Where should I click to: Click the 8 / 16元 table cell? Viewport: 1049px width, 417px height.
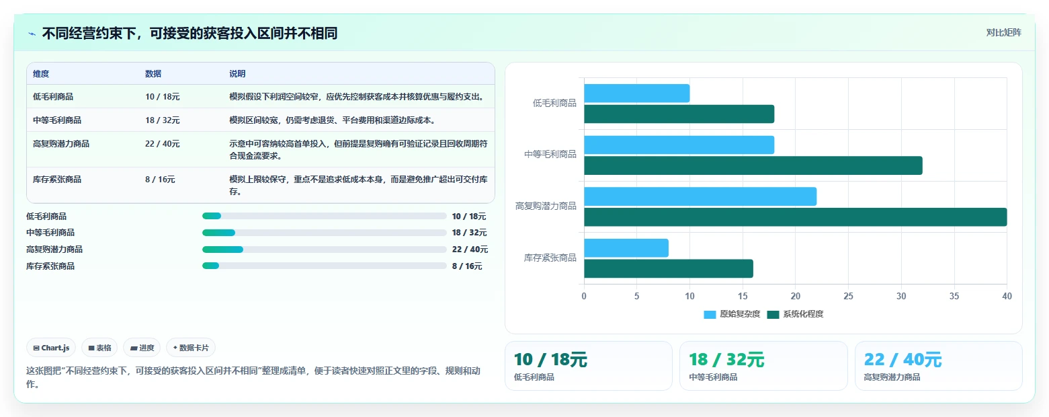160,180
